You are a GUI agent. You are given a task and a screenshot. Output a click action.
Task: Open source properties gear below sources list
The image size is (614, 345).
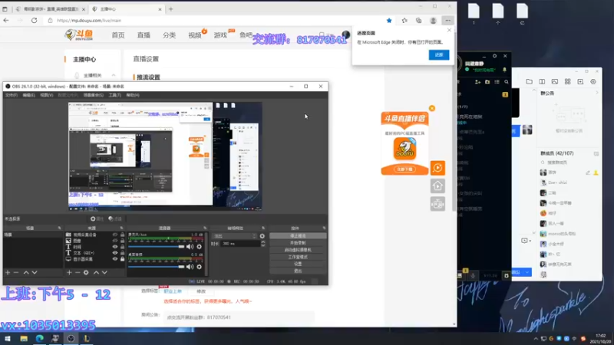pyautogui.click(x=86, y=272)
